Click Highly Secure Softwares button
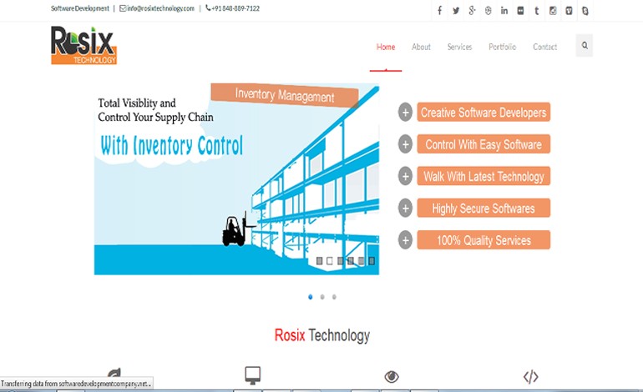This screenshot has width=643, height=392. (x=484, y=208)
